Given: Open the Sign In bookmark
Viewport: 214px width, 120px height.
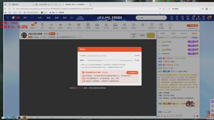Looking at the screenshot, I should click(44, 13).
